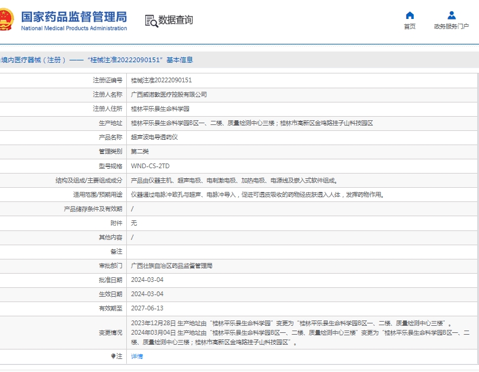Click National Medical Products Administration text
Viewport: 479px width, 372px height.
74,28
